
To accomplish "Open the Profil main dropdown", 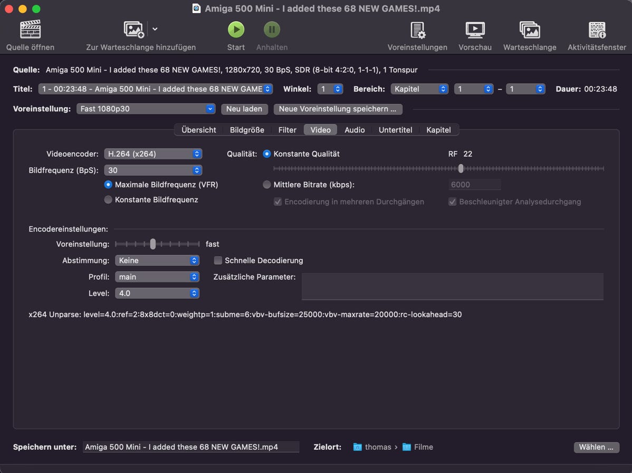I will [157, 277].
